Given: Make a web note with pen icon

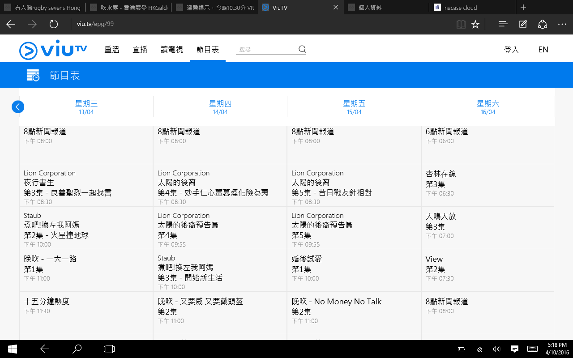Looking at the screenshot, I should (x=523, y=24).
